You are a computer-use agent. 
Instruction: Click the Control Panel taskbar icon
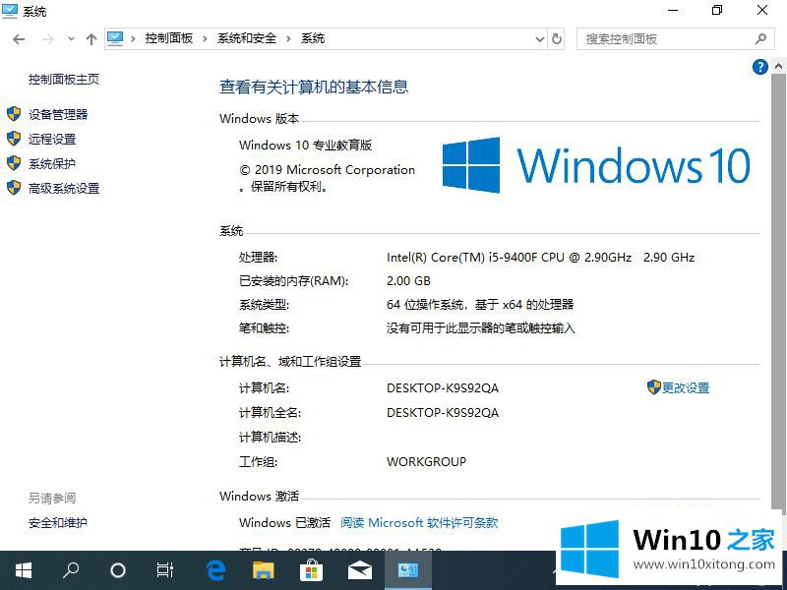tap(408, 570)
